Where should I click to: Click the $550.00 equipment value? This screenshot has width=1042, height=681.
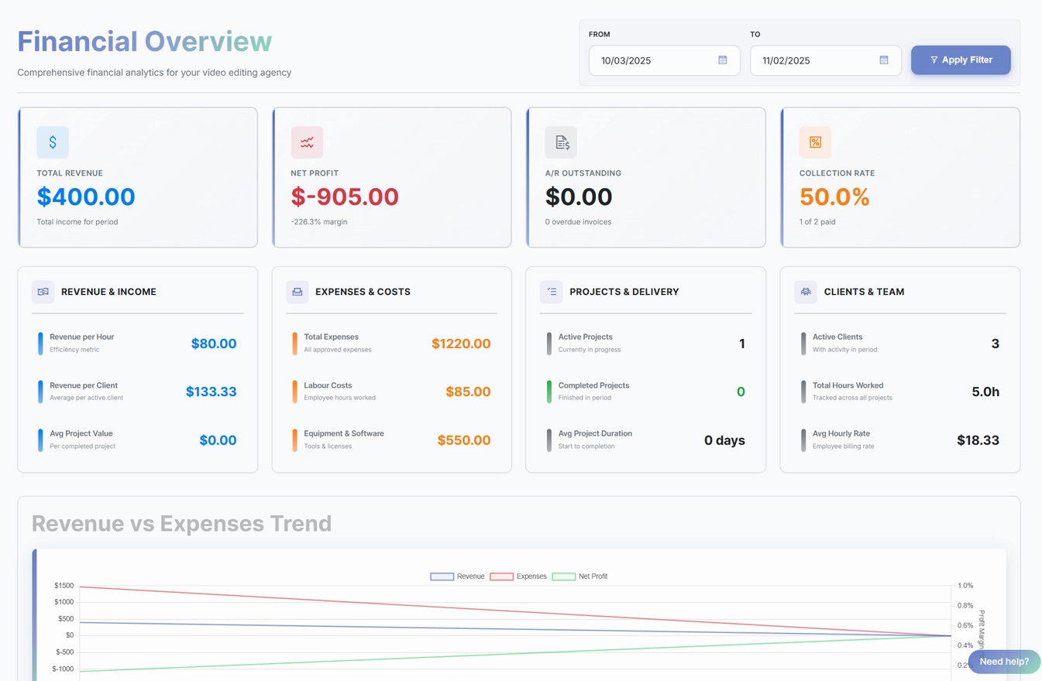(x=464, y=440)
